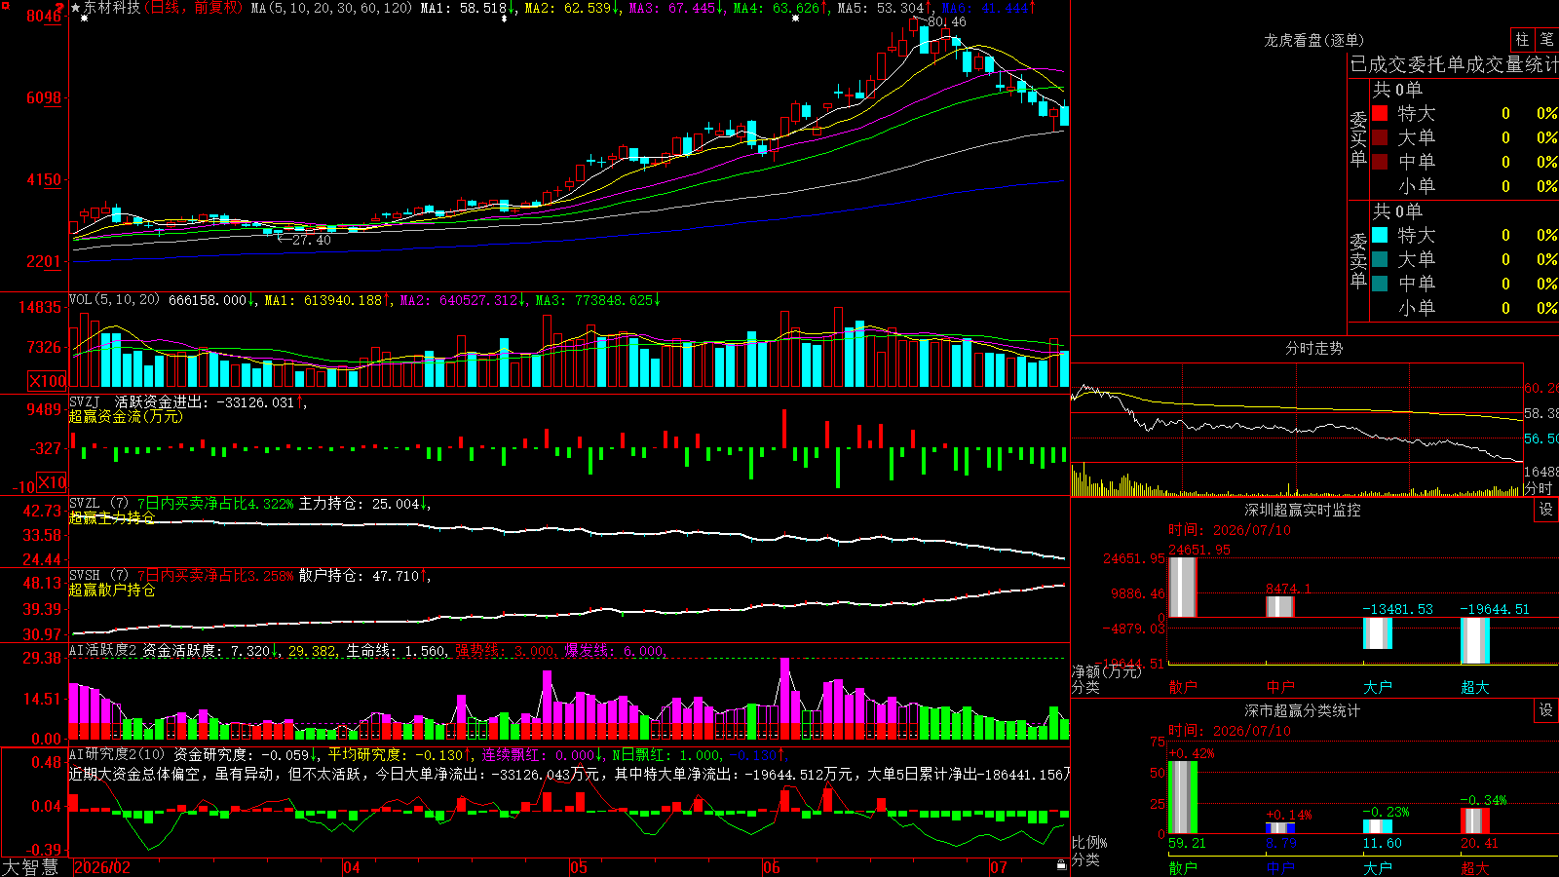This screenshot has height=877, width=1559.
Task: Click the 05 month marker on timeline
Action: 579,867
